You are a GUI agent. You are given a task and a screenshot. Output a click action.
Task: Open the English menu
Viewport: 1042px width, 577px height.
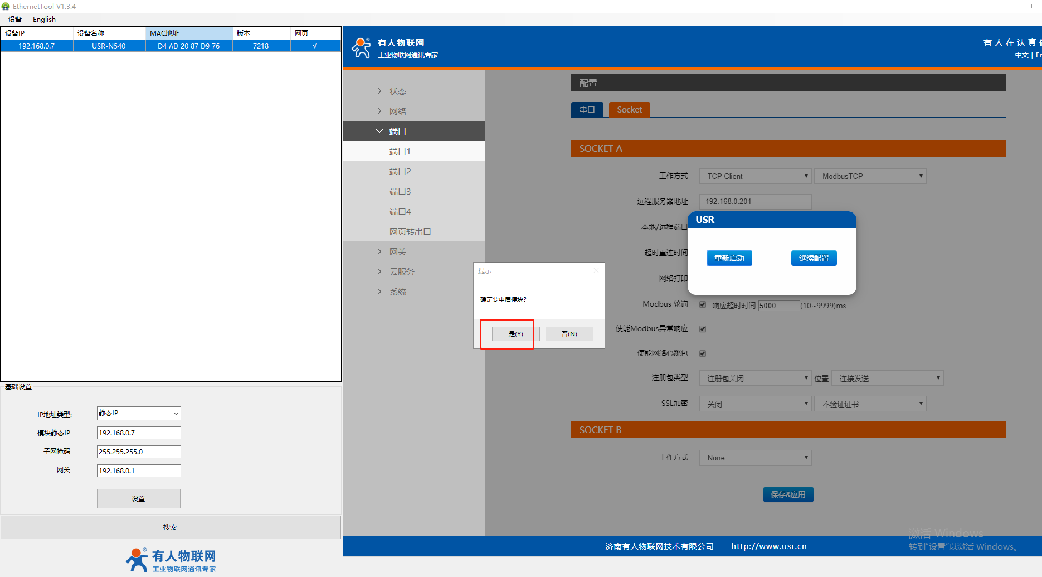(x=44, y=20)
